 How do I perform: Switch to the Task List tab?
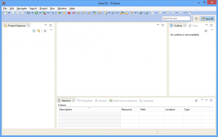[194, 26]
